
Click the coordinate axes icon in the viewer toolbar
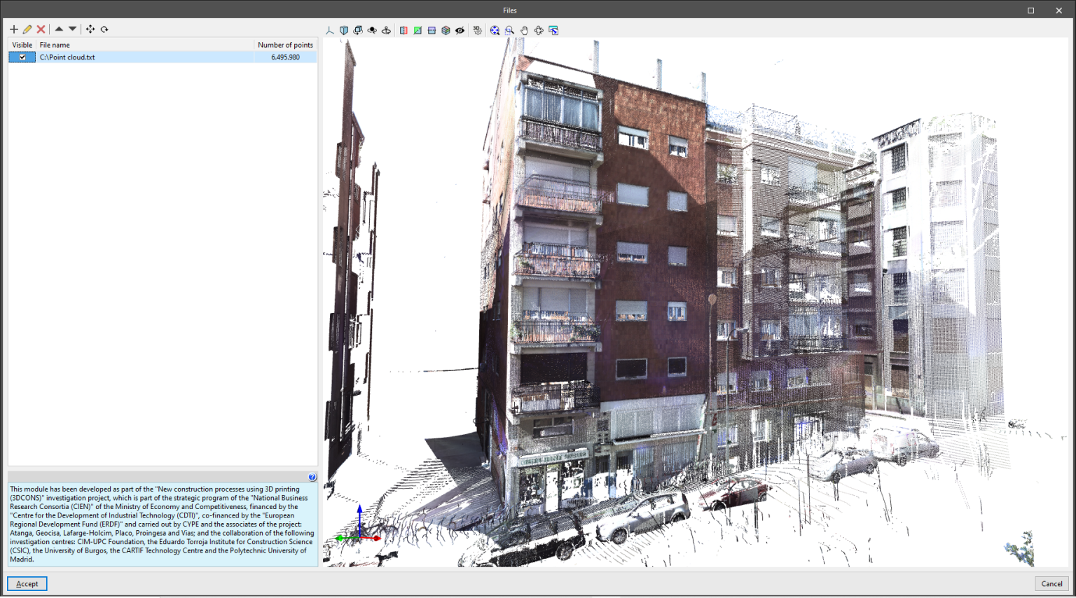329,30
